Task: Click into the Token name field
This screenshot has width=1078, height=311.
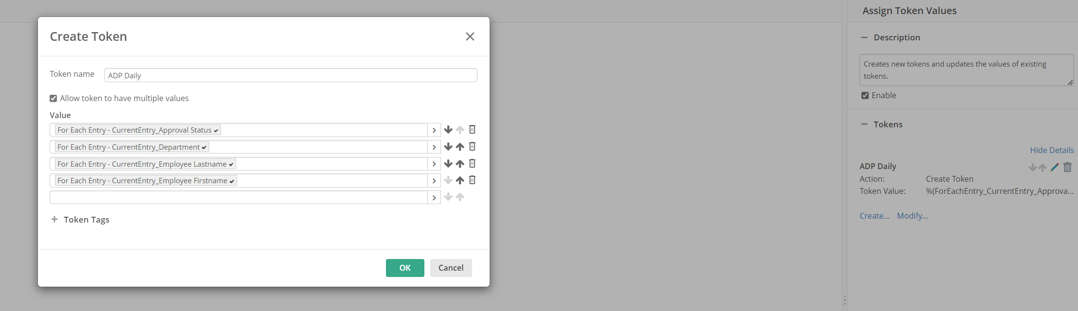Action: 291,75
